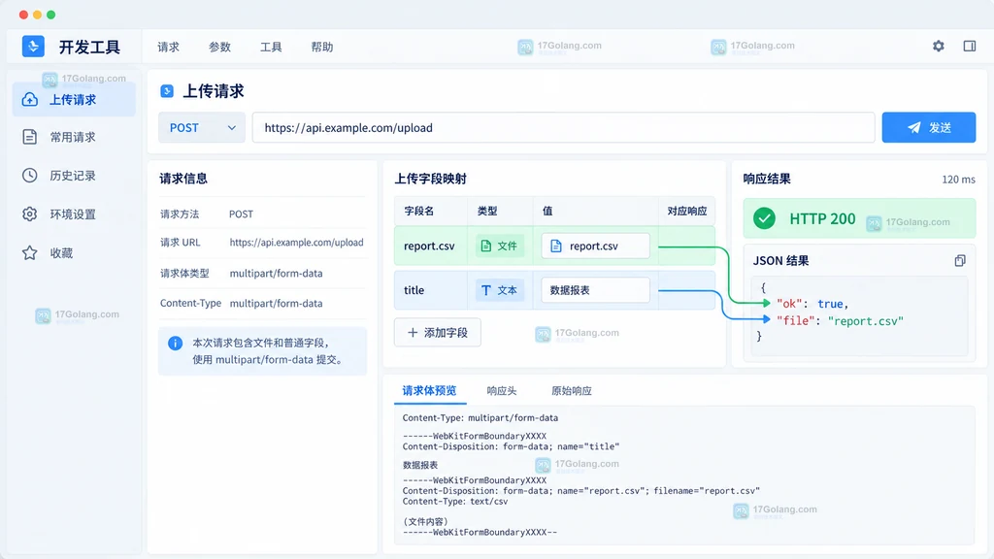Click the (文件内容) line in preview
The height and width of the screenshot is (559, 994).
coord(425,521)
